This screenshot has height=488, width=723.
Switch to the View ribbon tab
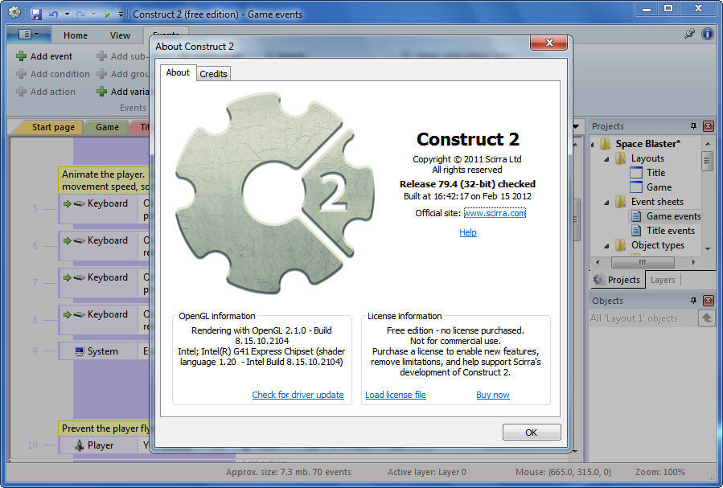pyautogui.click(x=120, y=35)
